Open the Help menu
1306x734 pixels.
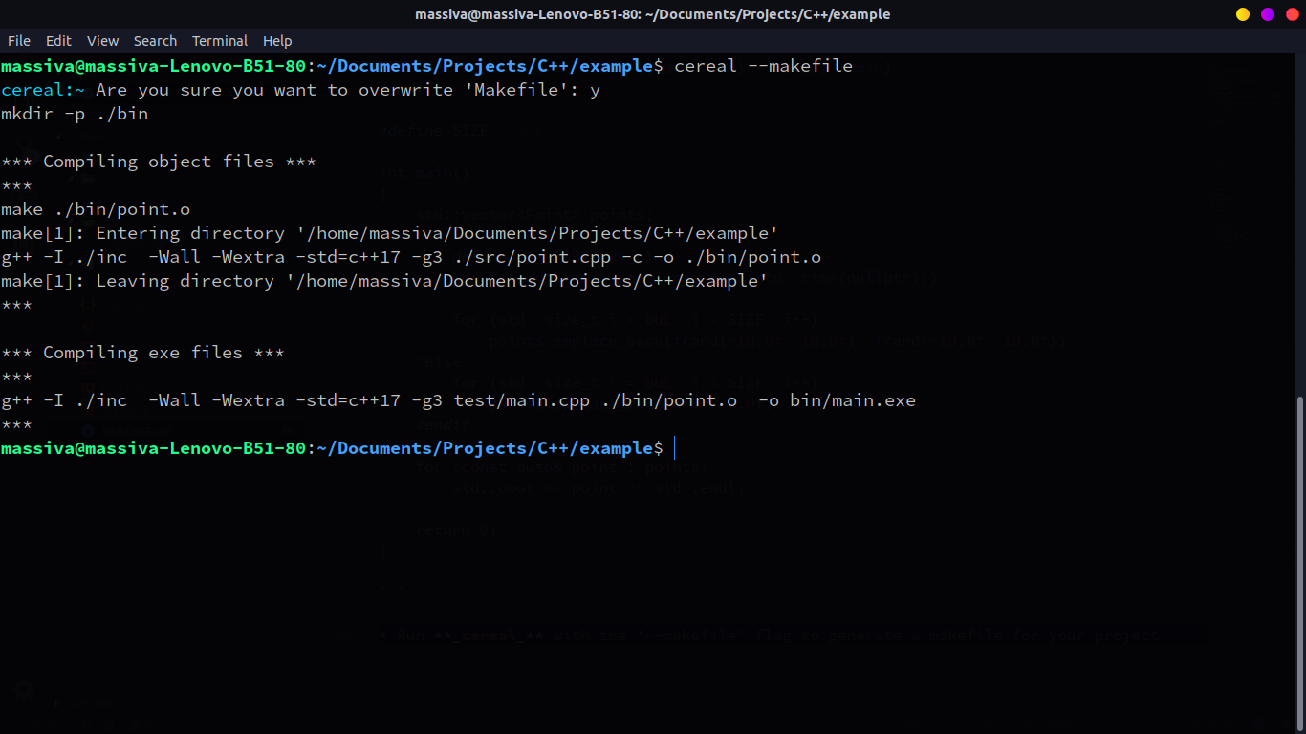click(277, 41)
